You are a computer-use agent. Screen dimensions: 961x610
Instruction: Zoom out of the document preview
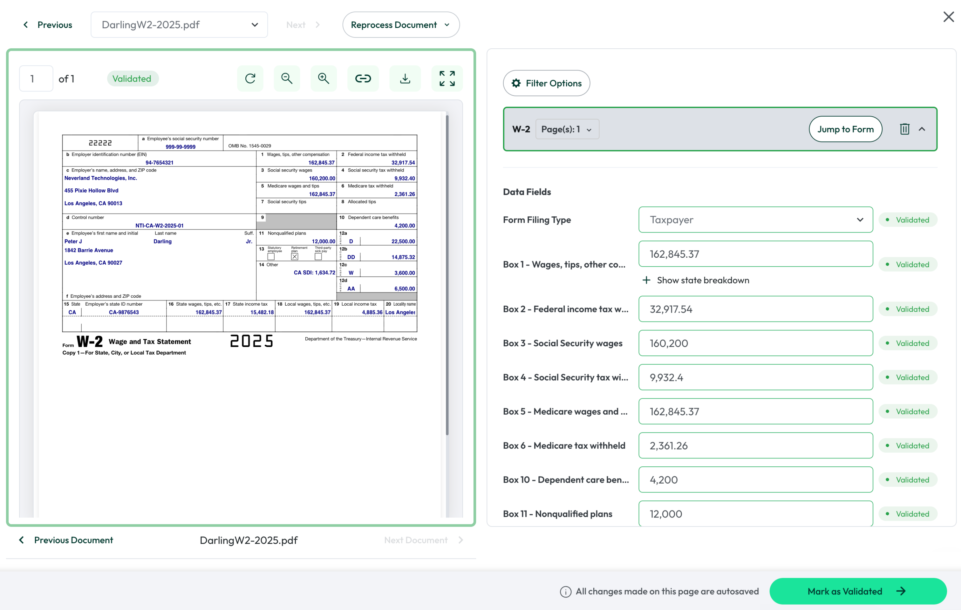(287, 78)
